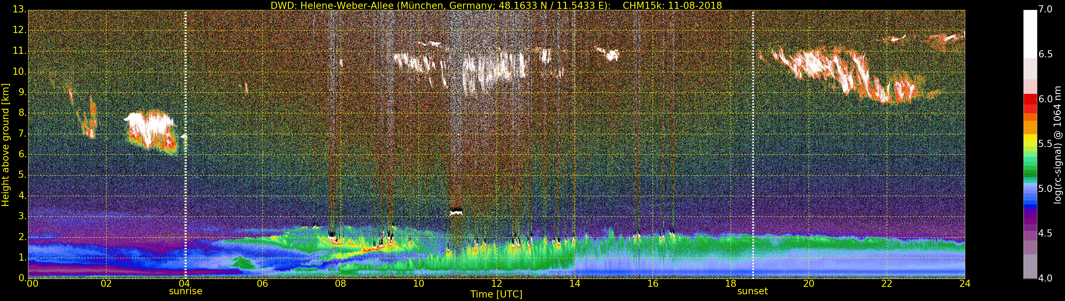
Task: Click the time axis tick label 00
Action: pos(32,284)
